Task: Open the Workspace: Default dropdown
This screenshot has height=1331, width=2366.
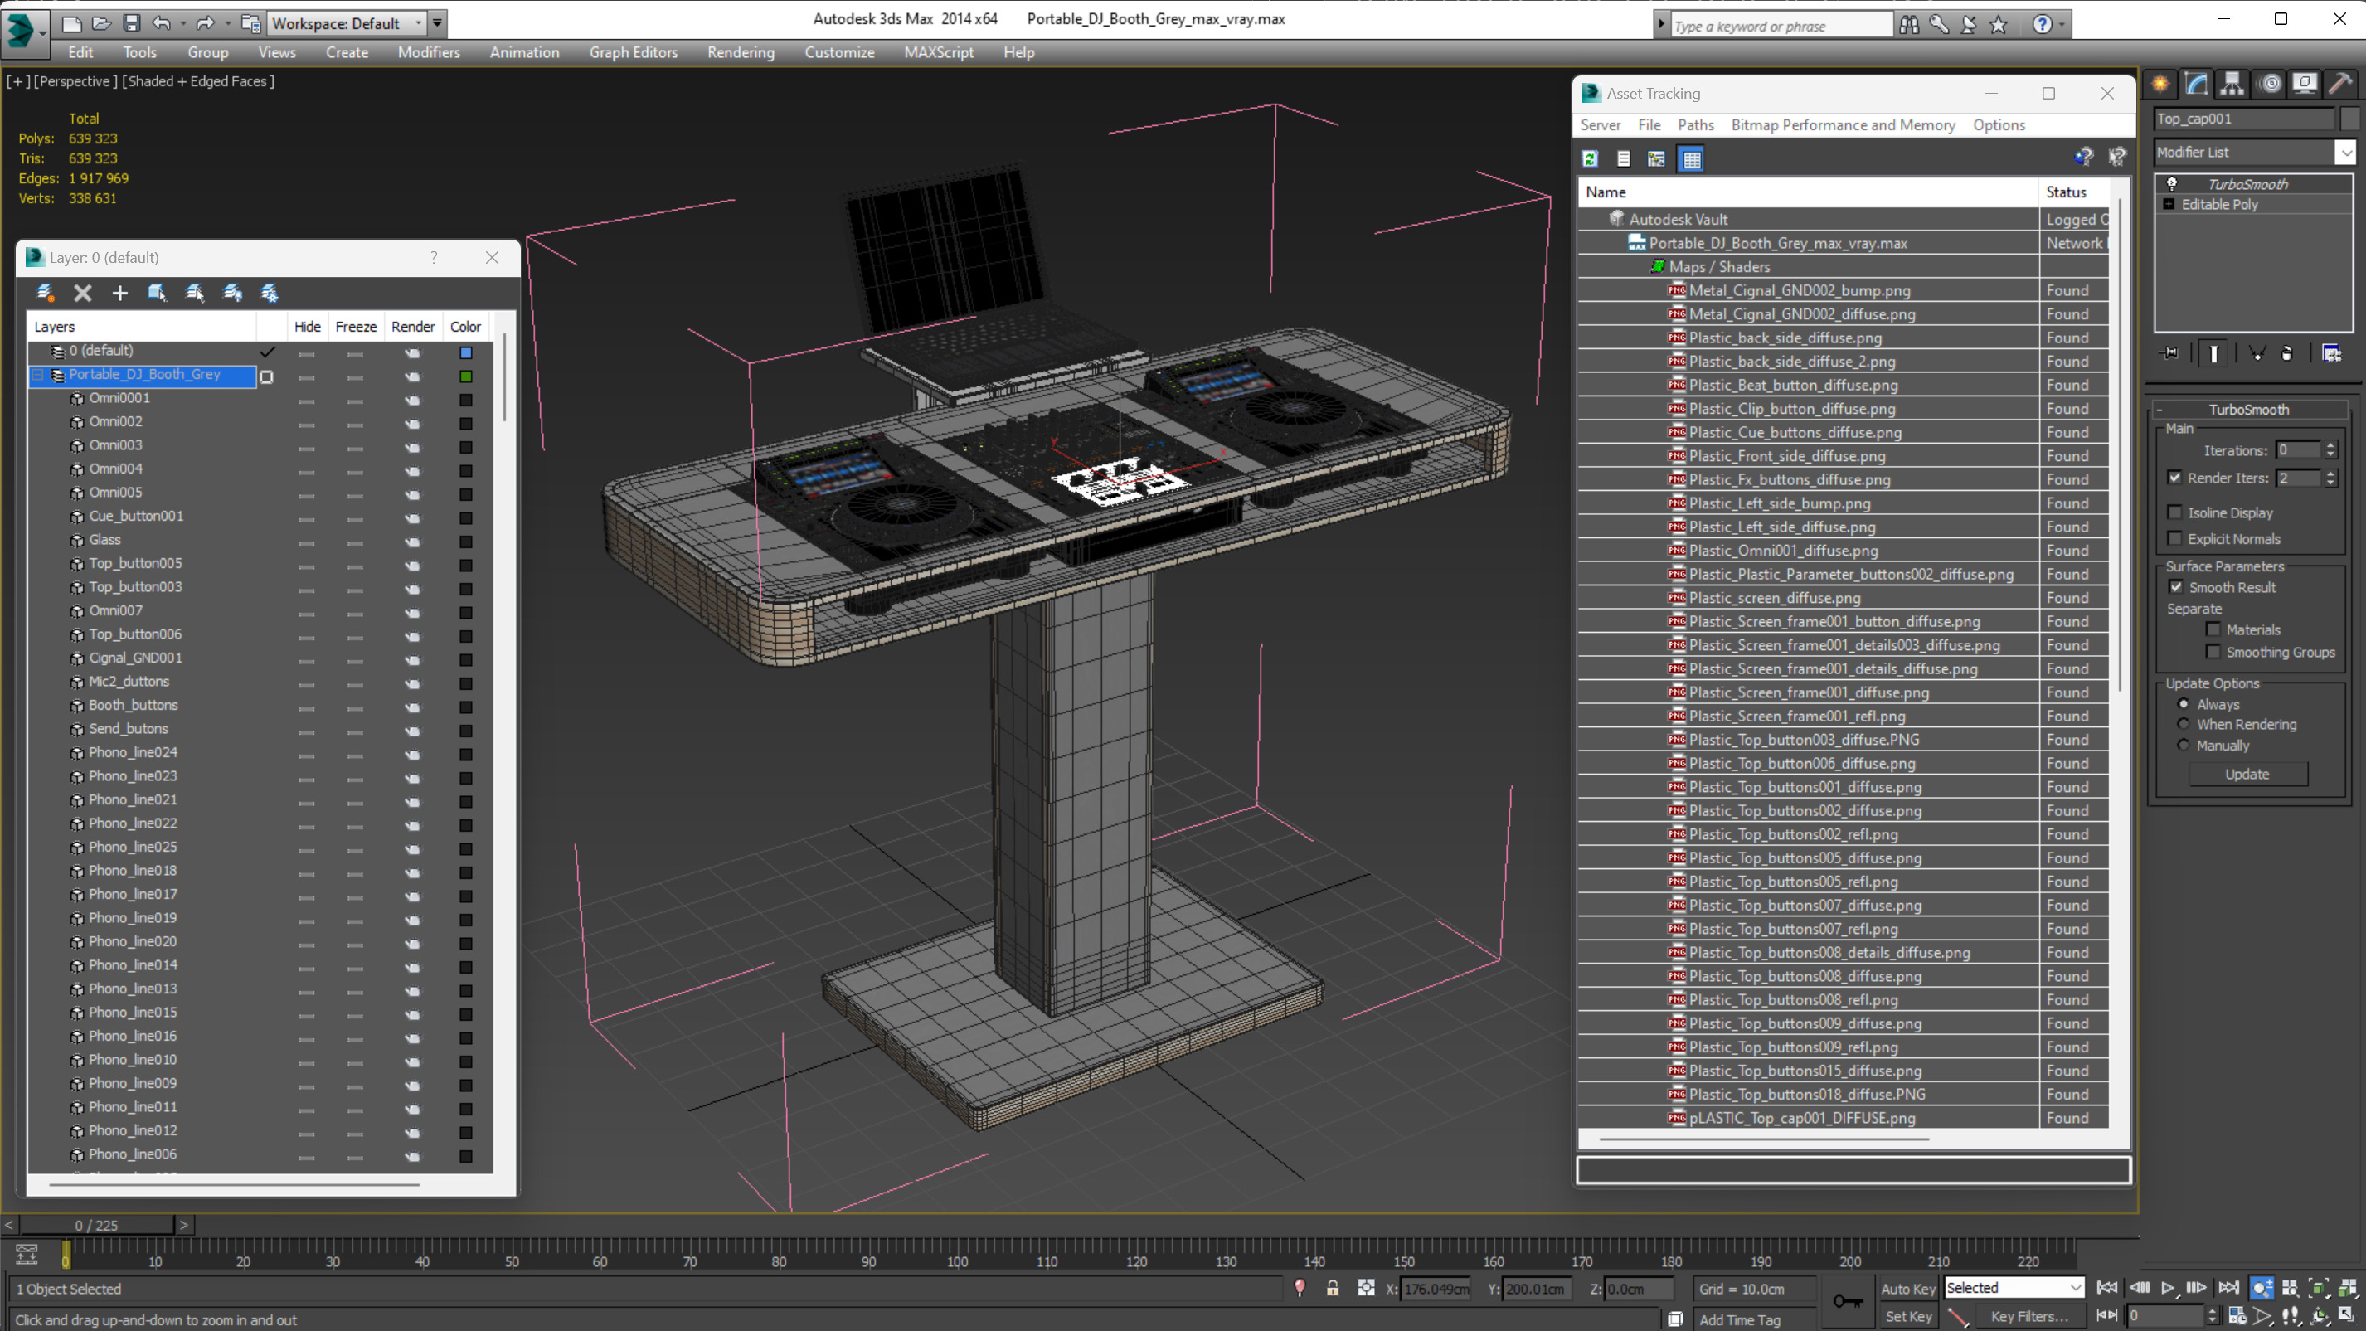Action: [347, 23]
